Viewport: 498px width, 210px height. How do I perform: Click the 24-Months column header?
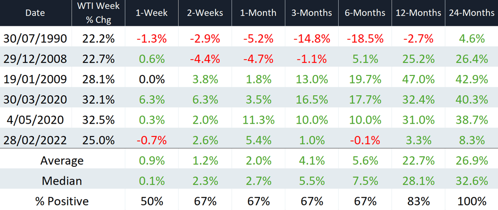click(472, 13)
